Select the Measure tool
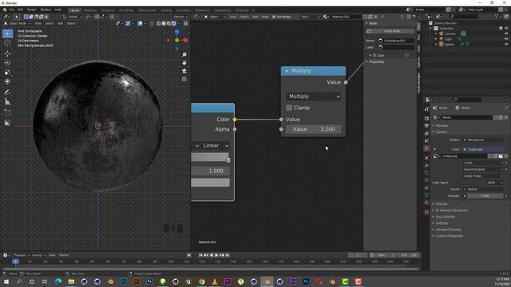This screenshot has height=287, width=511. click(x=7, y=101)
